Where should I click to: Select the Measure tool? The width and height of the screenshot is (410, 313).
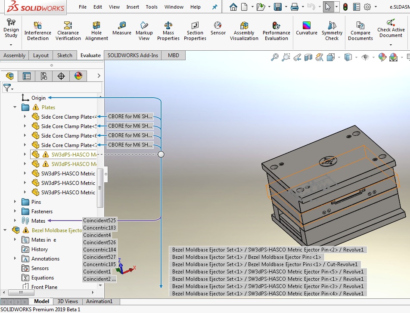121,28
